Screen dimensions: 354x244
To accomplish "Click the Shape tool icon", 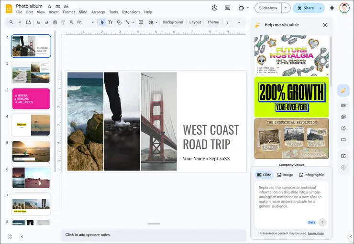I will coord(119,22).
